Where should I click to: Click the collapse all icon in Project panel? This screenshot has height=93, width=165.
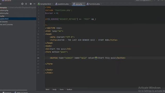(26, 4)
